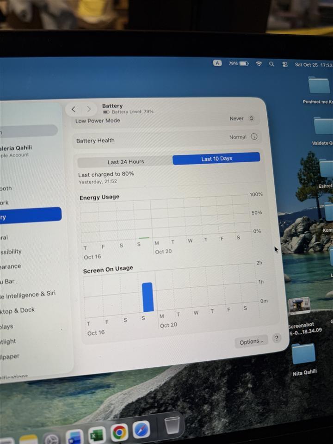The image size is (333, 444).
Task: Click the Sunday mark in Energy Usage
Action: click(x=144, y=238)
